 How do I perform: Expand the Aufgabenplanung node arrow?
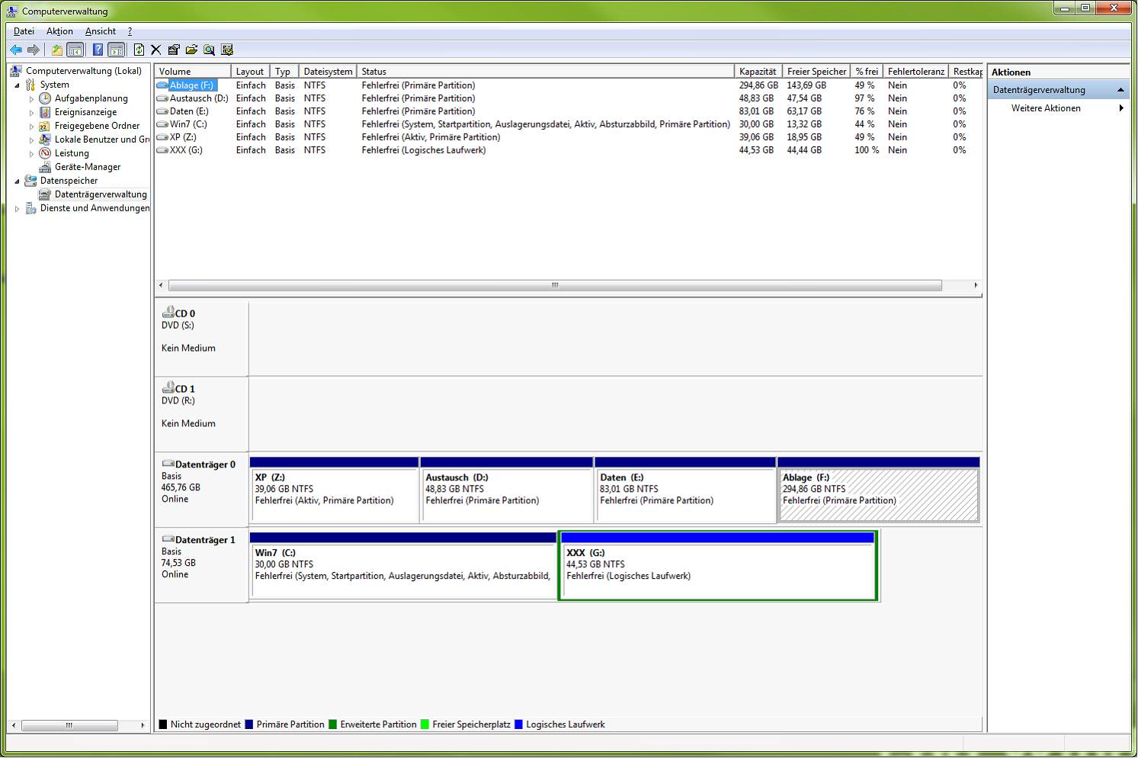31,99
